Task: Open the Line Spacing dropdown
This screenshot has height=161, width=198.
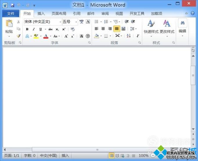Action: (x=133, y=29)
